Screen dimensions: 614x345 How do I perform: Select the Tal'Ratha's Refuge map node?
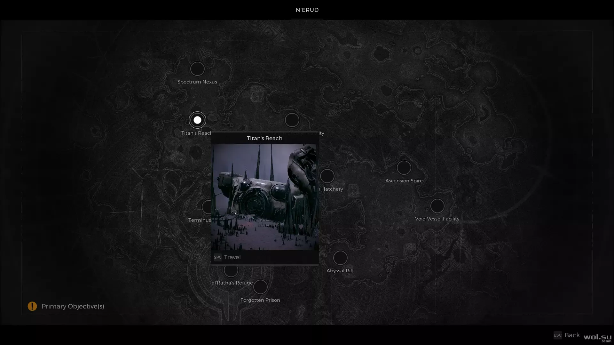pos(231,271)
